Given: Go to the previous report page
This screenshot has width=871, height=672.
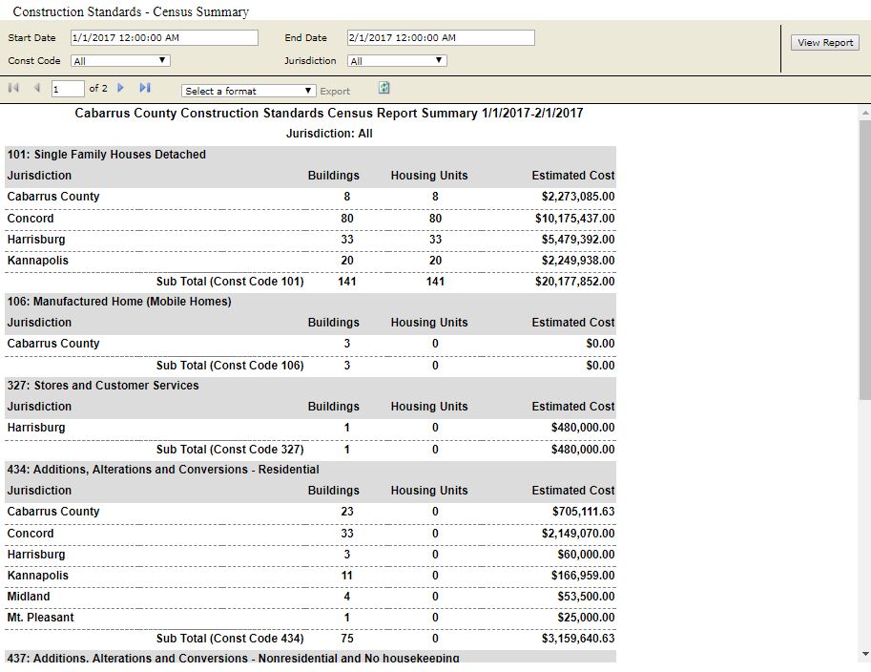Looking at the screenshot, I should (36, 88).
